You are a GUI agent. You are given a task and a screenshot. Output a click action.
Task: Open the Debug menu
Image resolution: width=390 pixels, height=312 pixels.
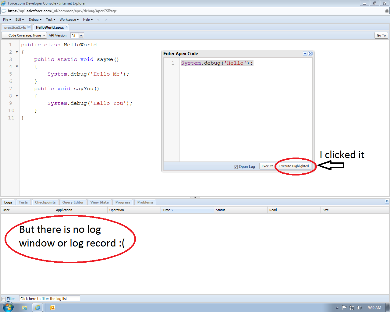point(35,19)
